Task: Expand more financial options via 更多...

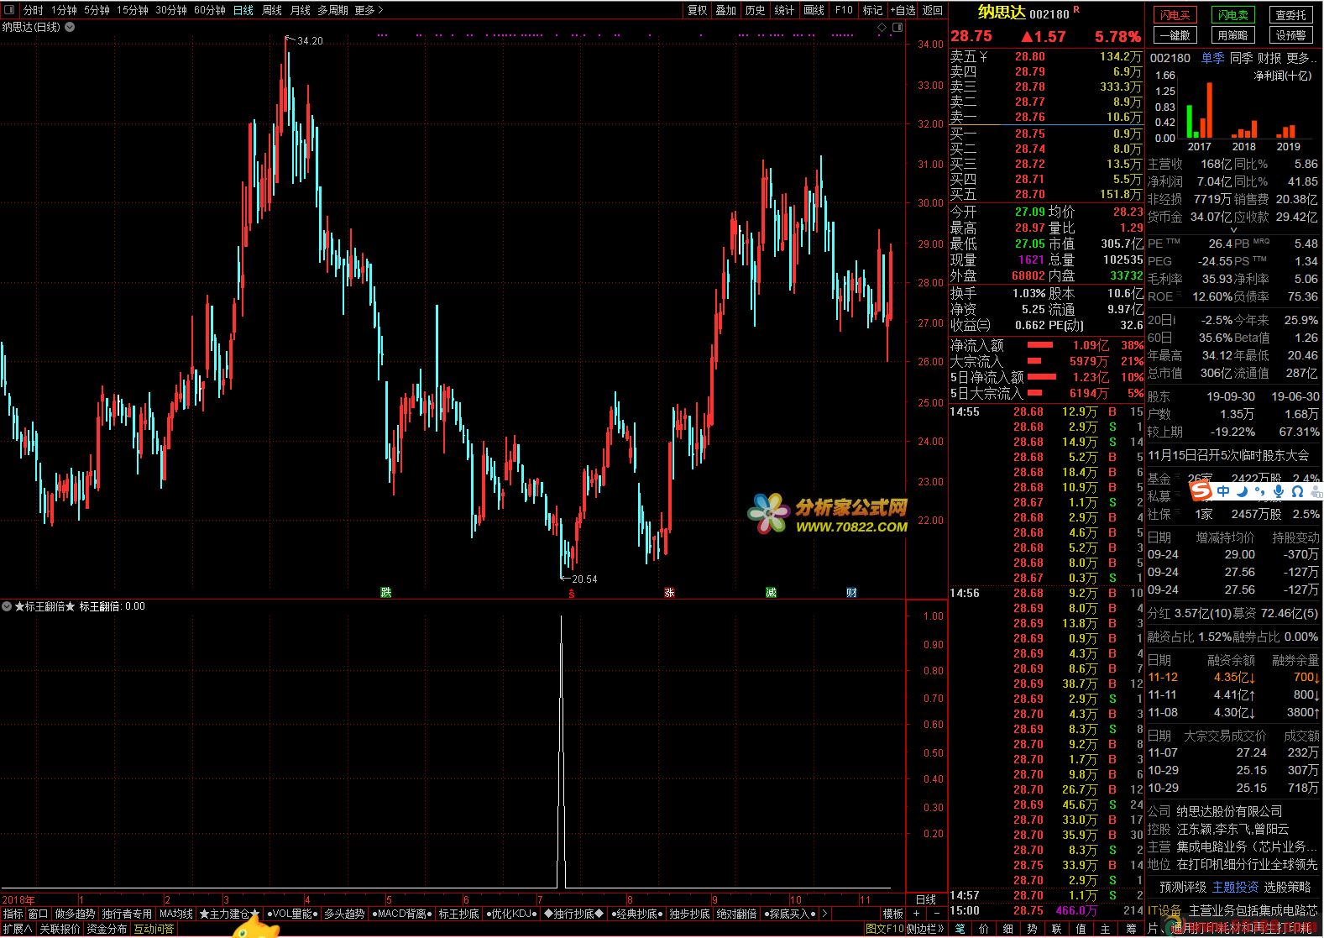Action: tap(1300, 58)
